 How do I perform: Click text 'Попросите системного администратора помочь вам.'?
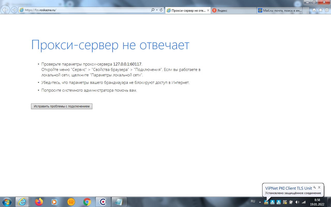(89, 90)
